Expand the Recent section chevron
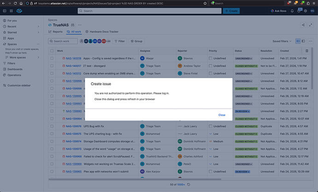 coord(38,27)
